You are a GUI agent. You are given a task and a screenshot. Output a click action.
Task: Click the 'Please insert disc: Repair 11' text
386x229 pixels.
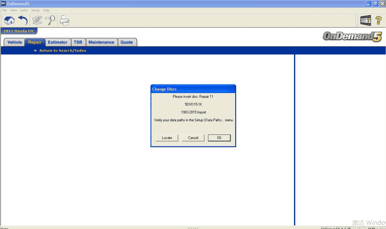[193, 97]
